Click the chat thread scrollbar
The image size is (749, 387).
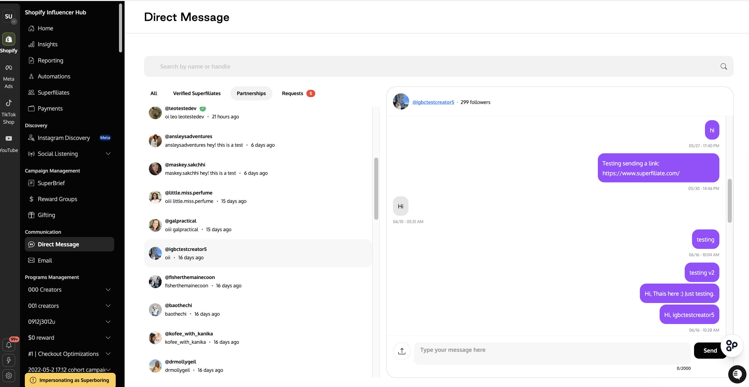[730, 201]
